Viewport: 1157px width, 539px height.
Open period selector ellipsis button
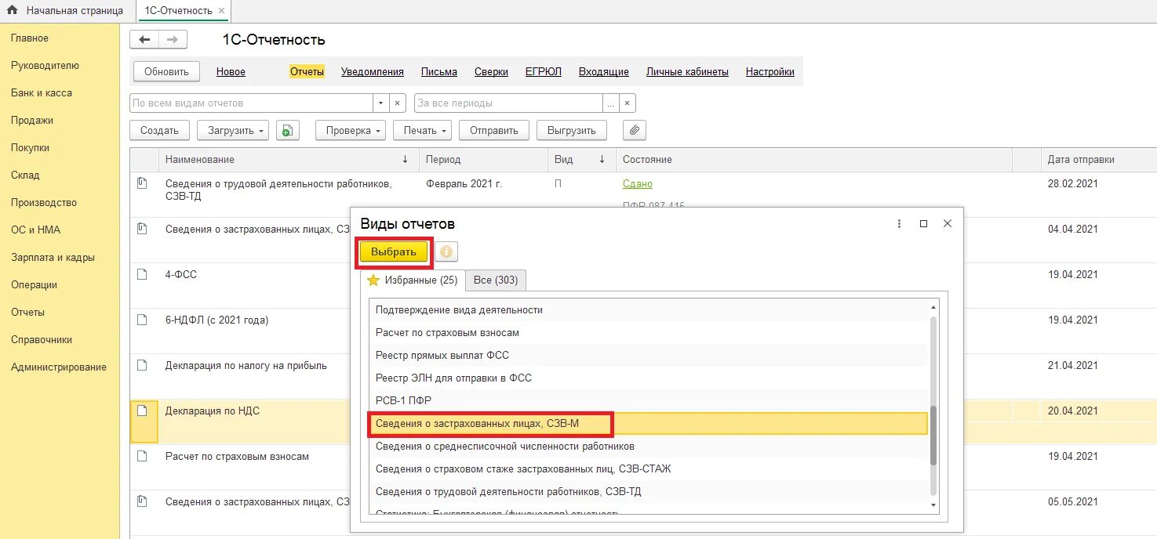coord(610,103)
